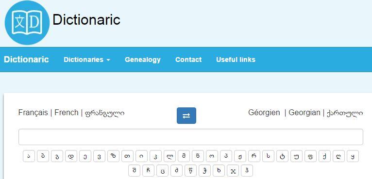
Task: Insert the Georgian letter ლ key
Action: pos(169,156)
